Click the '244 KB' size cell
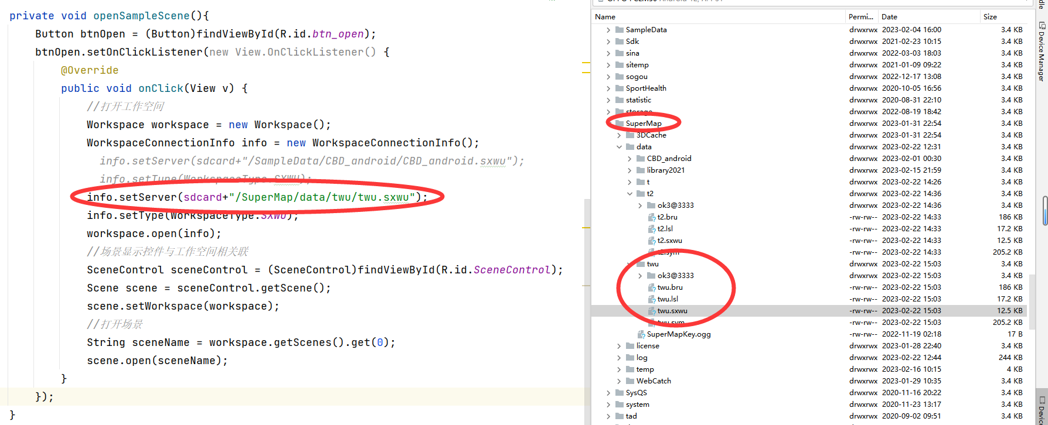The height and width of the screenshot is (425, 1048). pos(1010,357)
